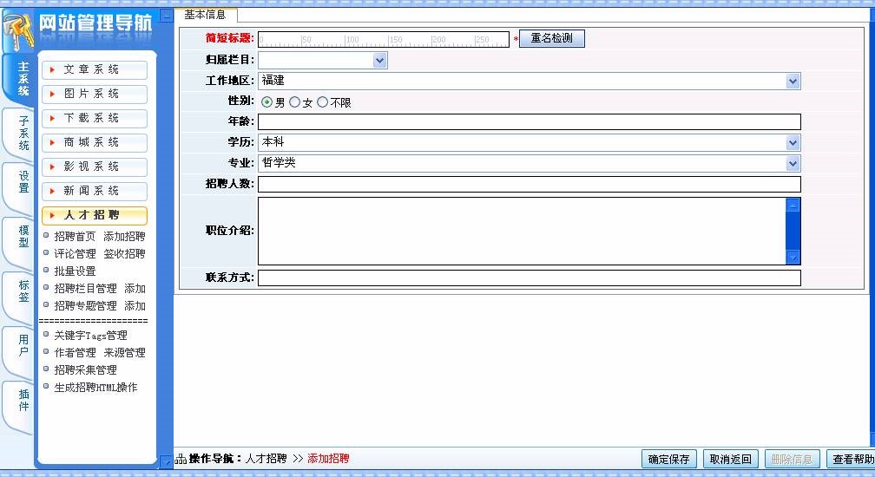Open 下载系统 menu

pyautogui.click(x=95, y=118)
